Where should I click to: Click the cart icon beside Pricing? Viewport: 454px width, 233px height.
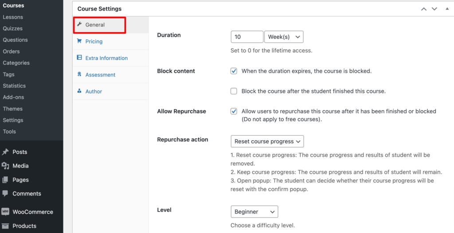pyautogui.click(x=79, y=41)
